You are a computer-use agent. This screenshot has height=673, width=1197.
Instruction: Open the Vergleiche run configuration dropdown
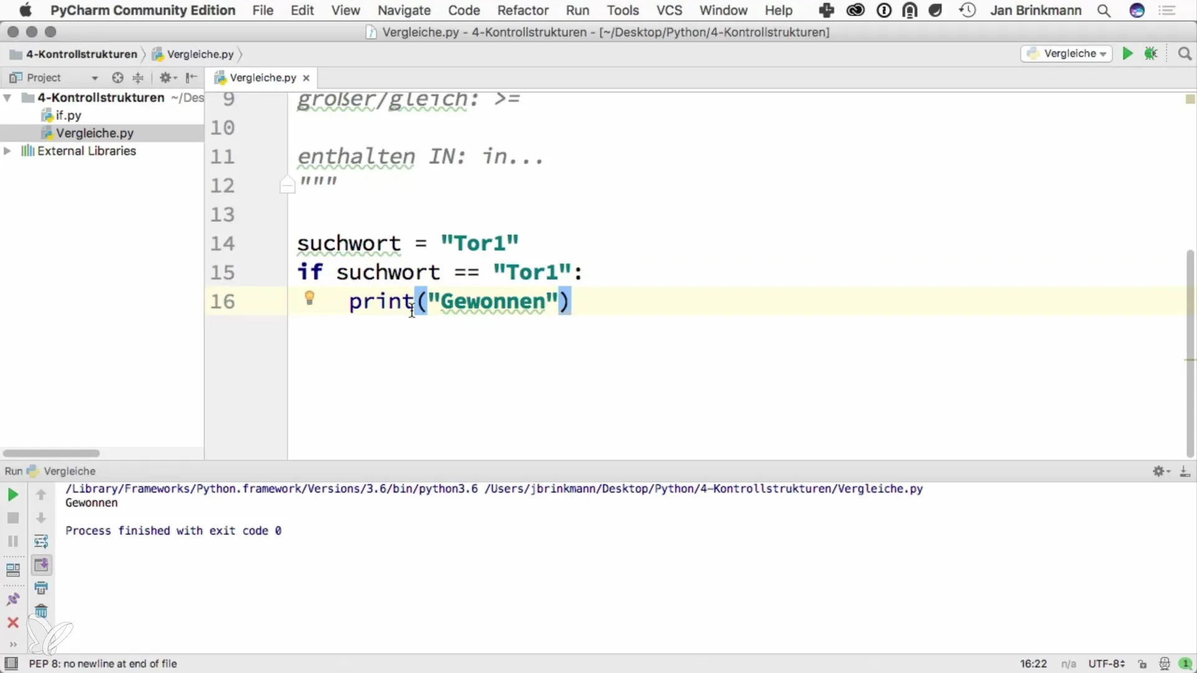(x=1066, y=54)
